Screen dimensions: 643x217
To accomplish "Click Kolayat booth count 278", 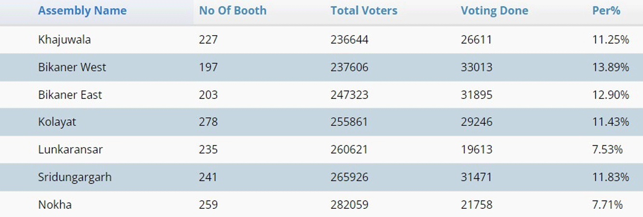I will pos(208,122).
